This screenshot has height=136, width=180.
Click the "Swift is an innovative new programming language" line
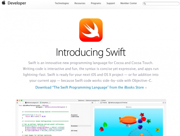click(x=91, y=63)
